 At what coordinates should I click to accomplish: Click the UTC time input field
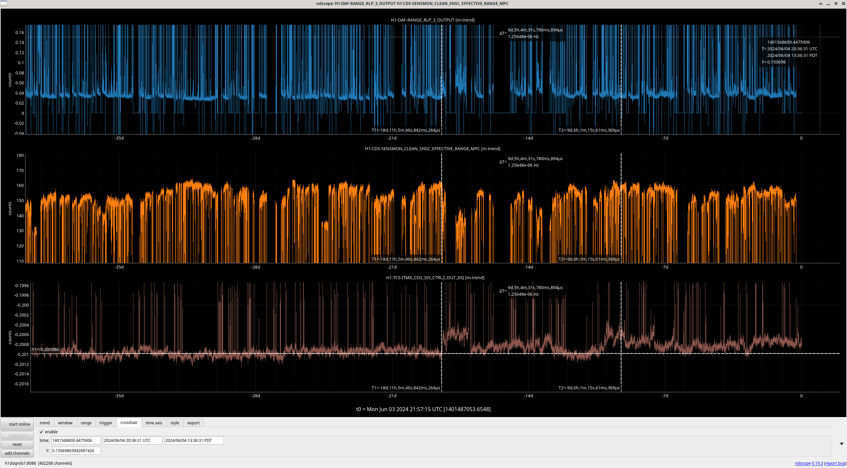[x=132, y=440]
